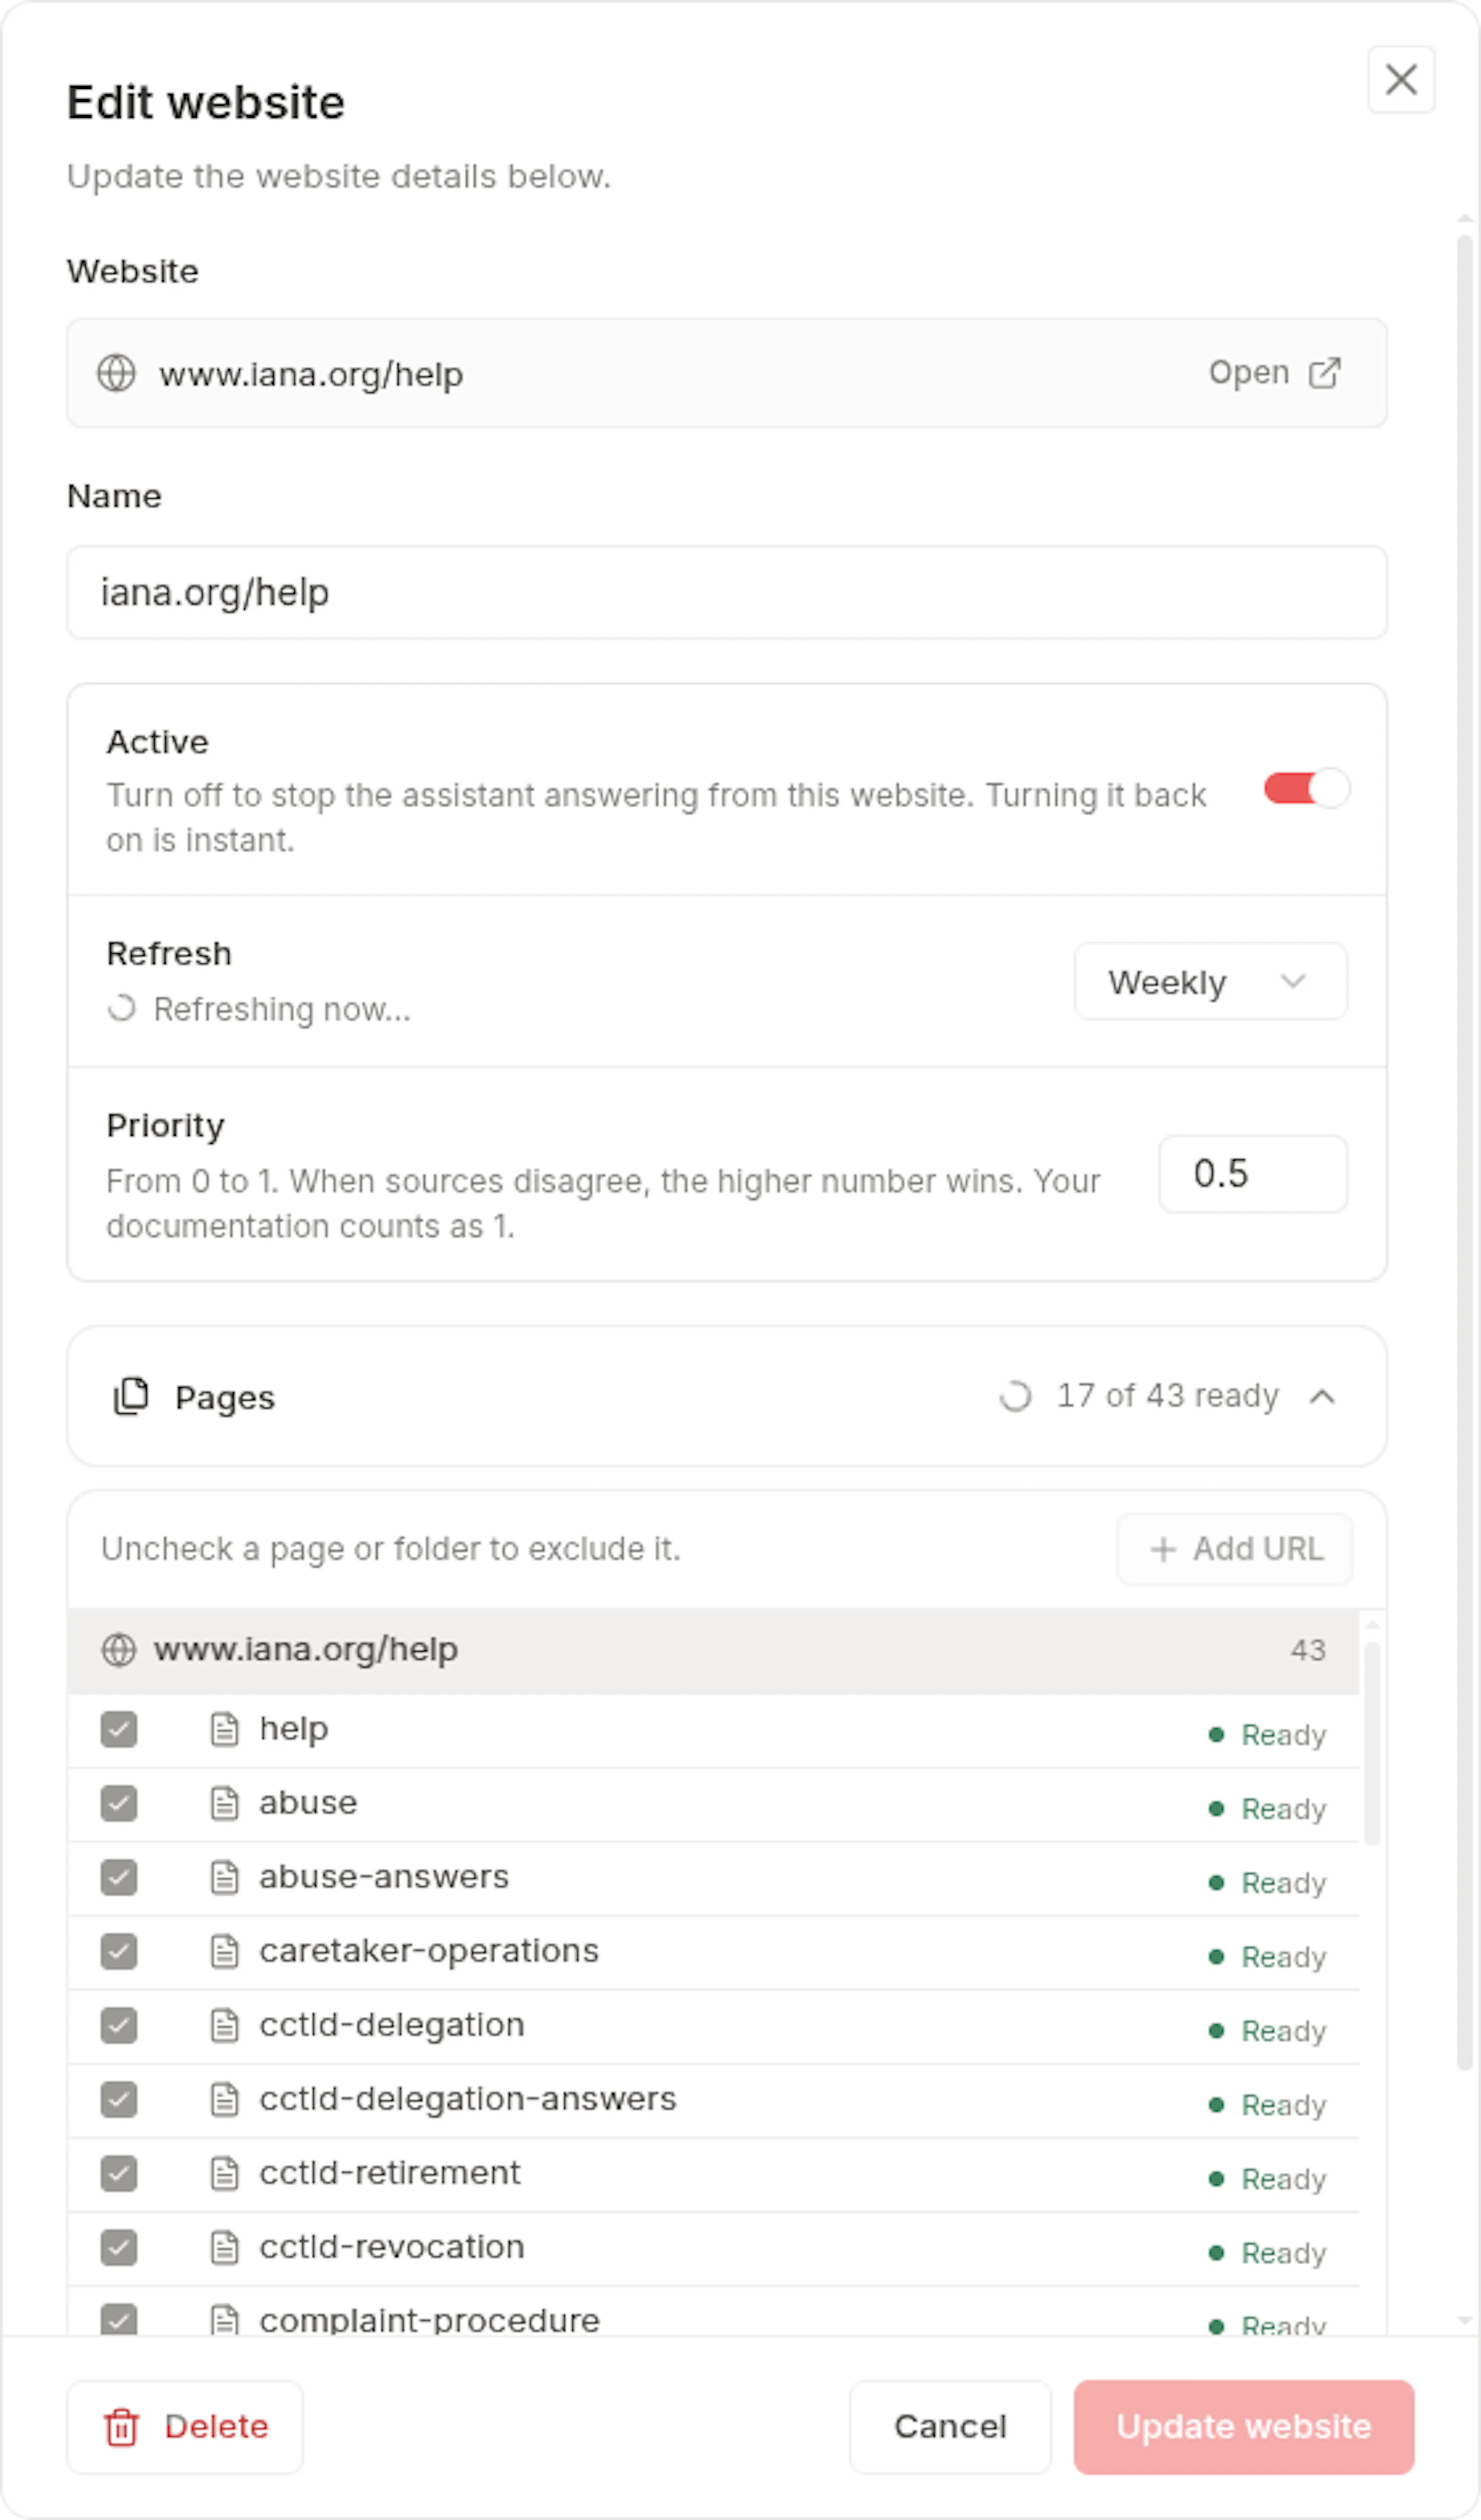Viewport: 1481px width, 2520px height.
Task: Click the spinner icon beside Refreshing now
Action: (122, 1008)
